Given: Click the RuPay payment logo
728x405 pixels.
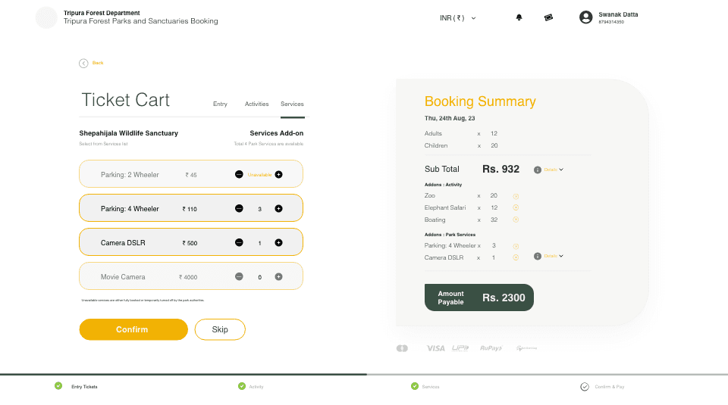Looking at the screenshot, I should [x=491, y=348].
